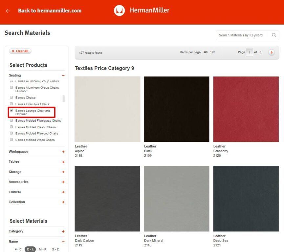Select the Dark Carbon leather swatch
The image size is (284, 252).
tap(107, 199)
